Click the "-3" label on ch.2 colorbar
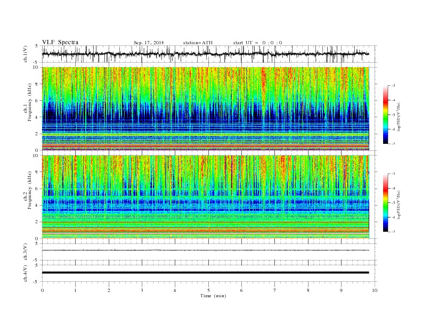The height and width of the screenshot is (326, 422). pyautogui.click(x=393, y=174)
